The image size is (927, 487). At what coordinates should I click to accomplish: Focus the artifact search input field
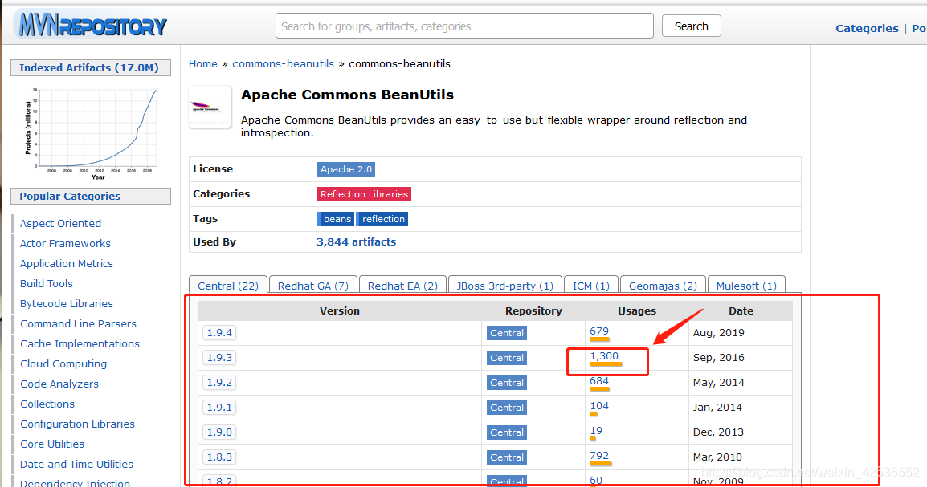[464, 26]
